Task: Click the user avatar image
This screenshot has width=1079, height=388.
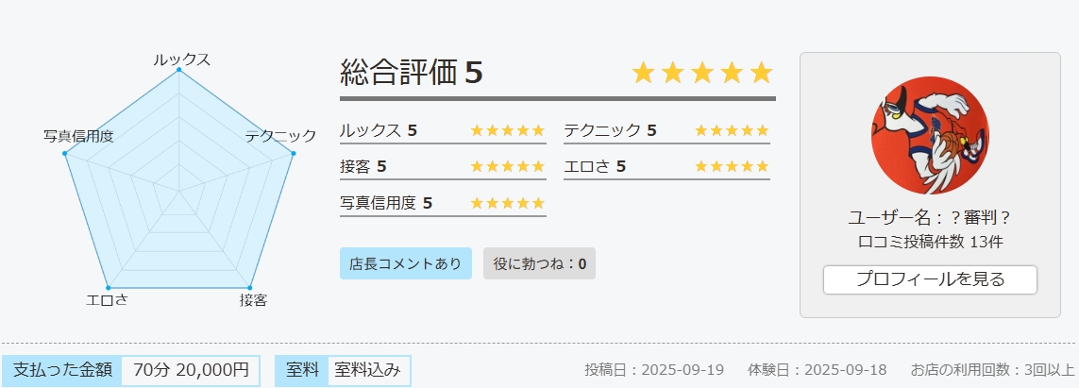Action: tap(930, 136)
